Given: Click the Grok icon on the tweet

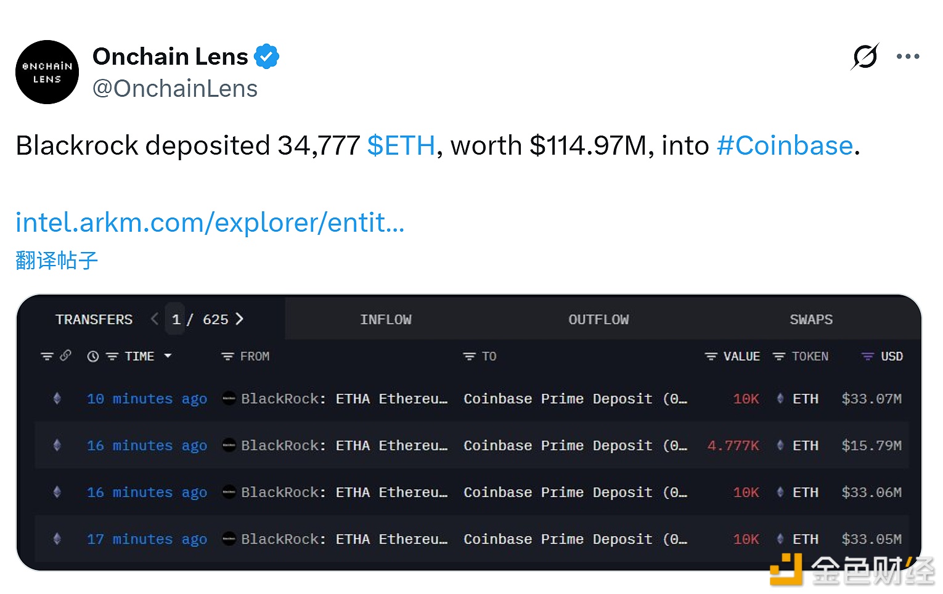Looking at the screenshot, I should coord(864,56).
